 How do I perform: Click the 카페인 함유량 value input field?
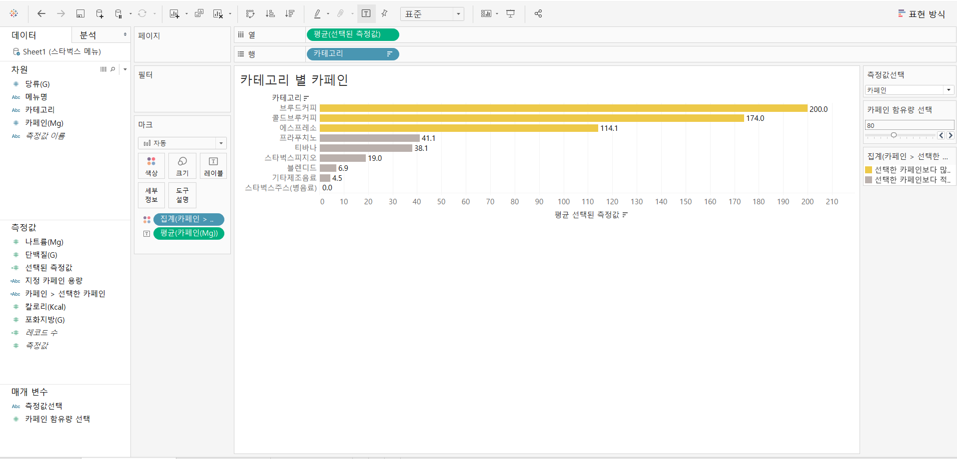pos(910,125)
